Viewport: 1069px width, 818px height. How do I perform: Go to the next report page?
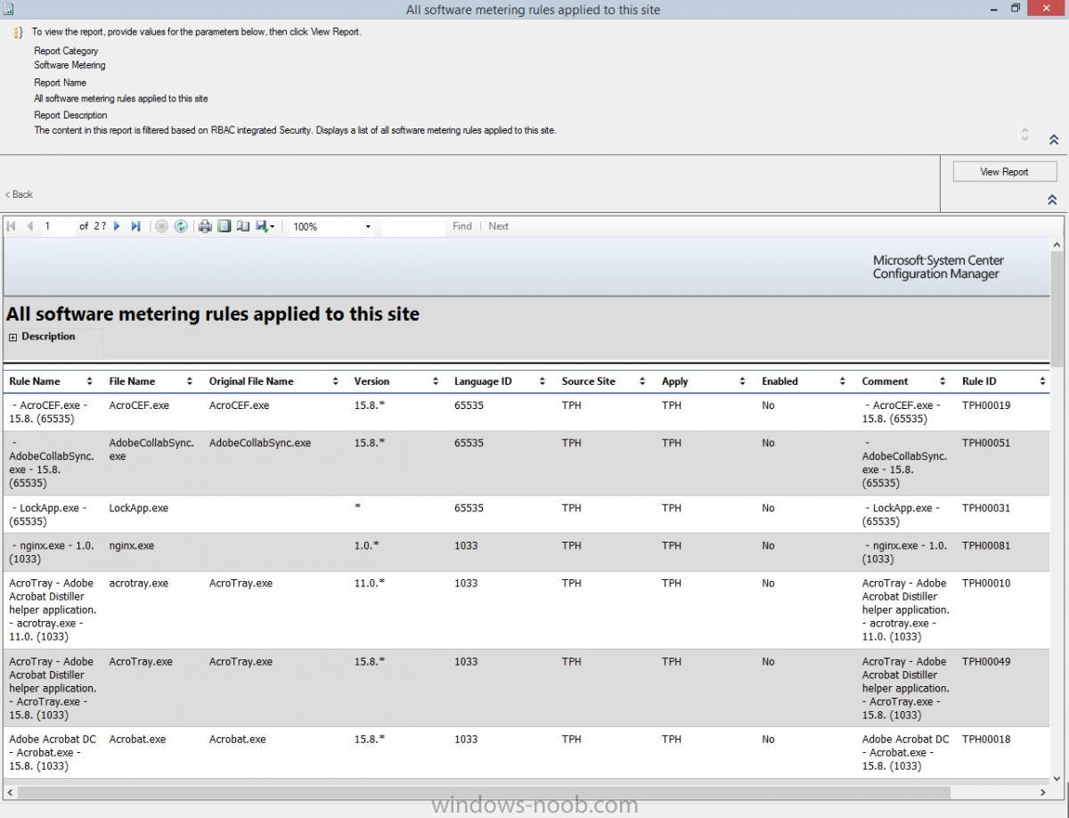[x=117, y=226]
